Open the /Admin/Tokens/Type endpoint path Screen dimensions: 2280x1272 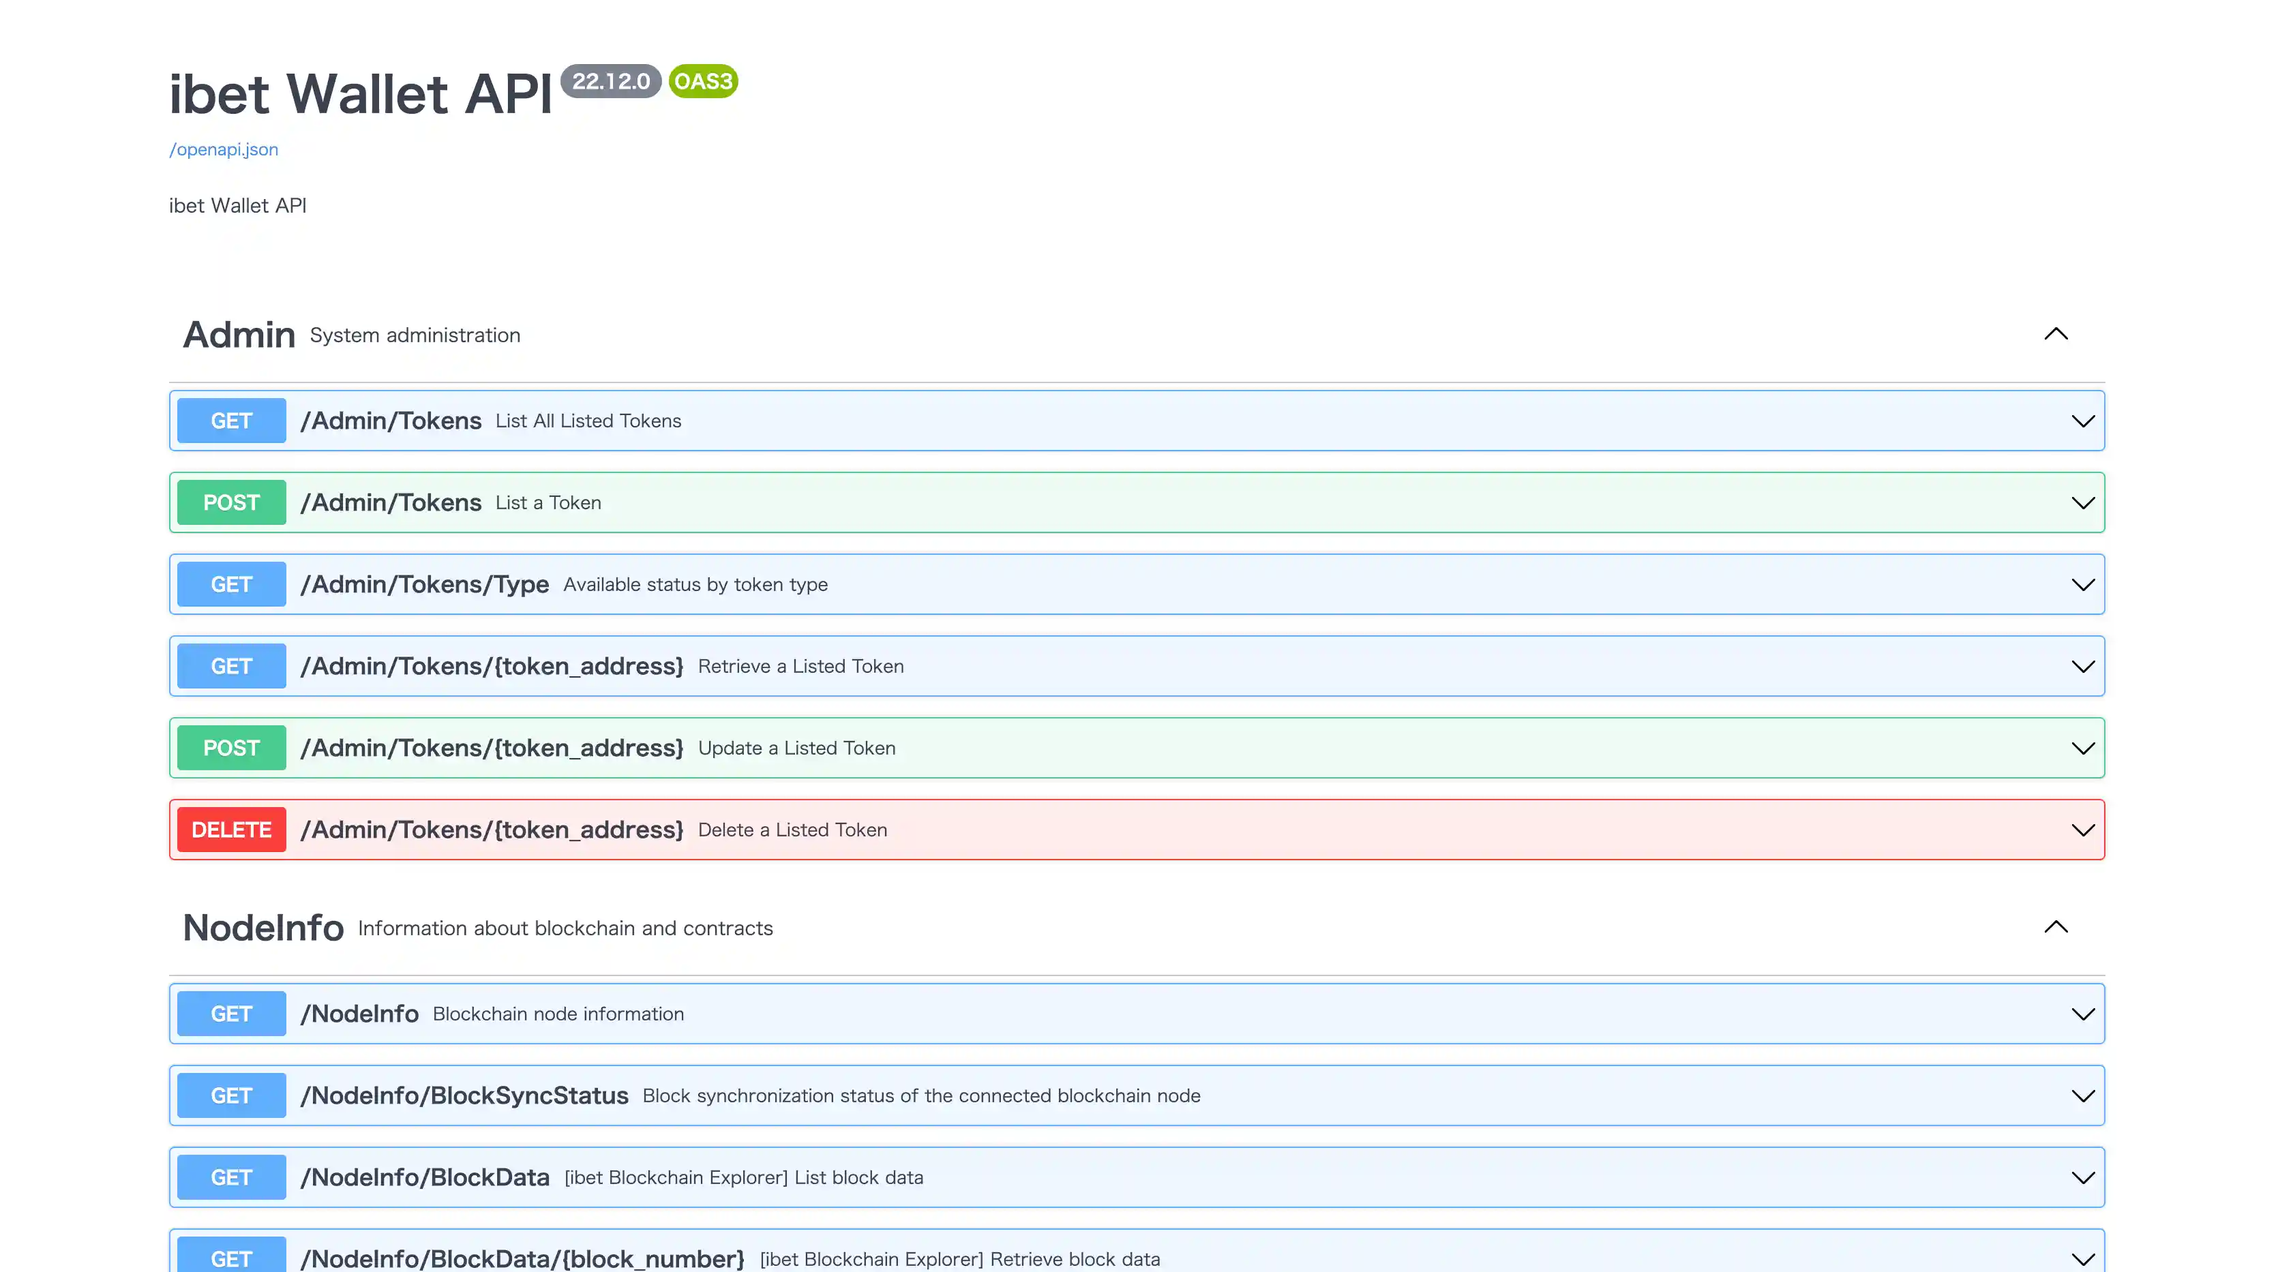tap(424, 584)
